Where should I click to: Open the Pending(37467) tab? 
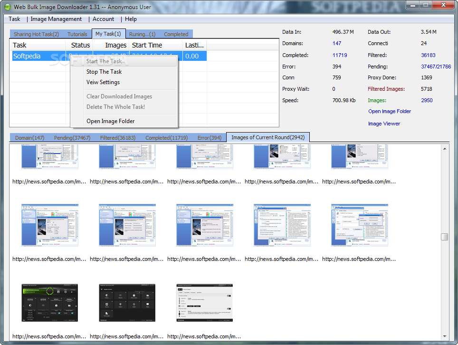coord(72,138)
